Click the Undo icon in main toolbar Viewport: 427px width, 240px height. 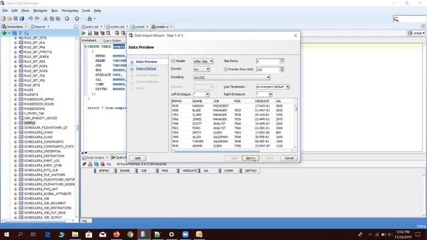pos(31,19)
